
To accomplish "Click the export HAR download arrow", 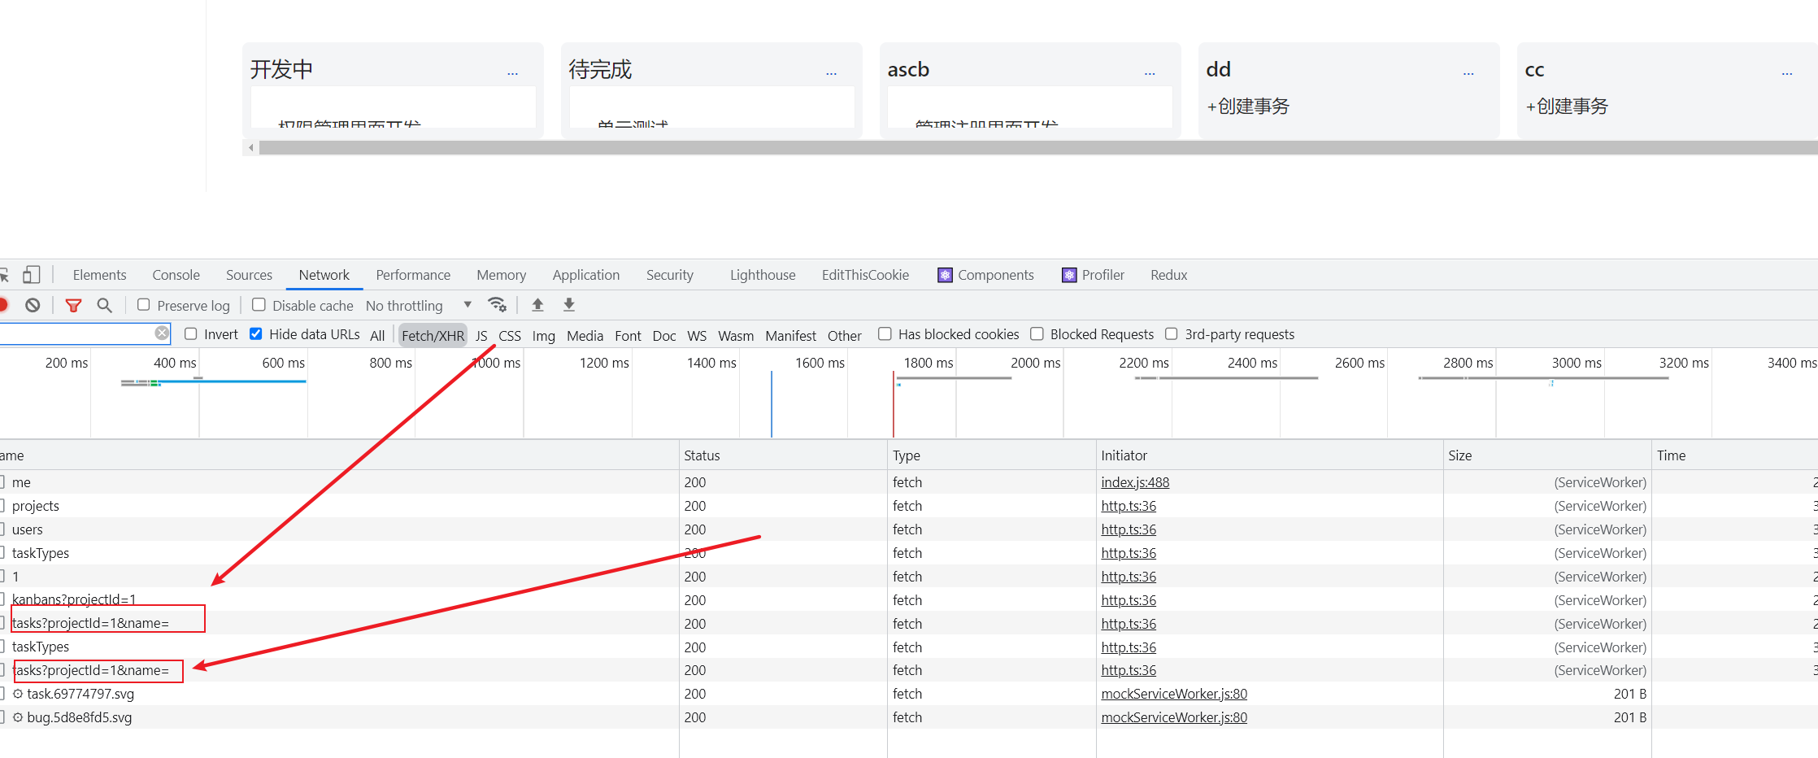I will point(569,305).
